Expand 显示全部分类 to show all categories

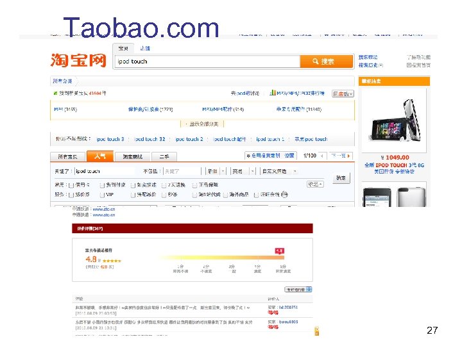coord(202,124)
